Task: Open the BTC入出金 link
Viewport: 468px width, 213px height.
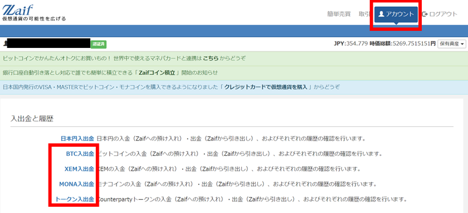Action: (x=80, y=154)
